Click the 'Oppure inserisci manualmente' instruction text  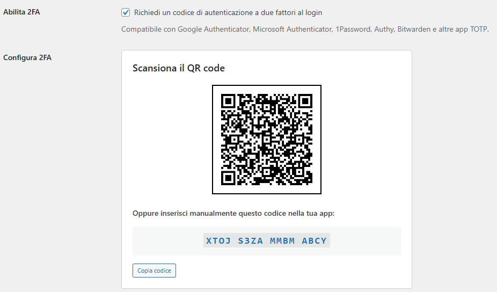tap(233, 214)
